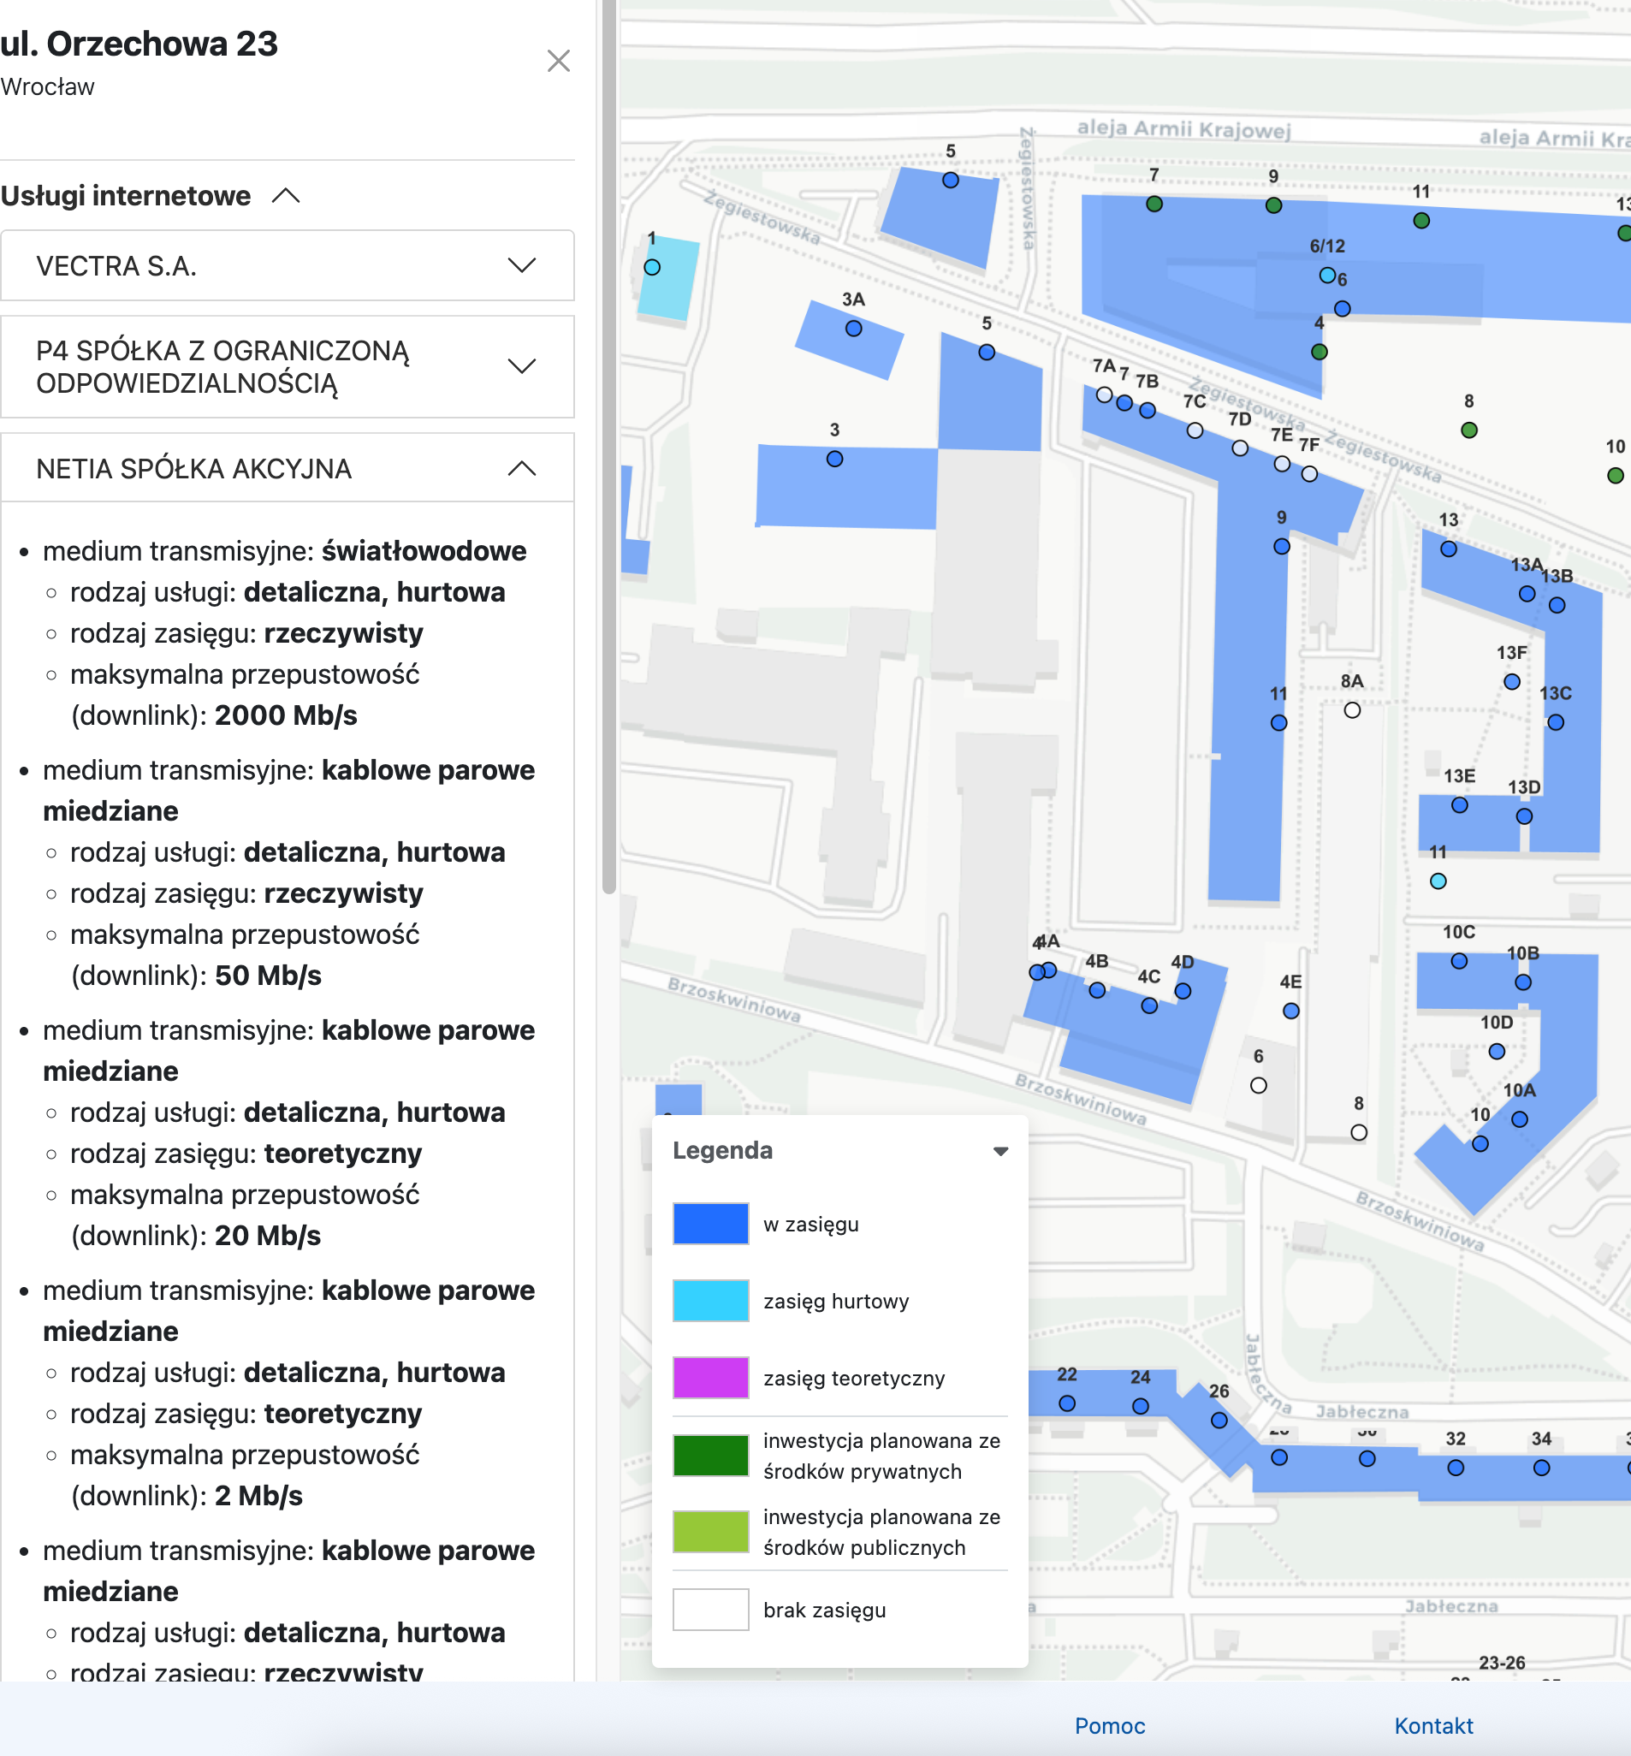Close the ul. Orzechowa 23 details panel
This screenshot has width=1631, height=1756.
click(x=558, y=61)
